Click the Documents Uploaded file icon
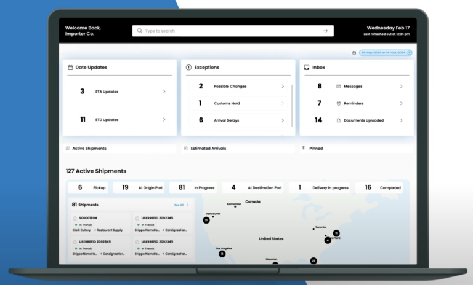The image size is (473, 285). [339, 120]
